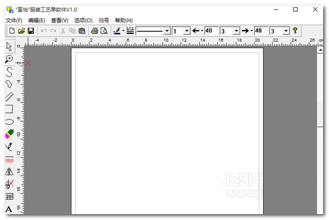Paste from clipboard icon
This screenshot has height=220, width=329.
[x=82, y=31]
